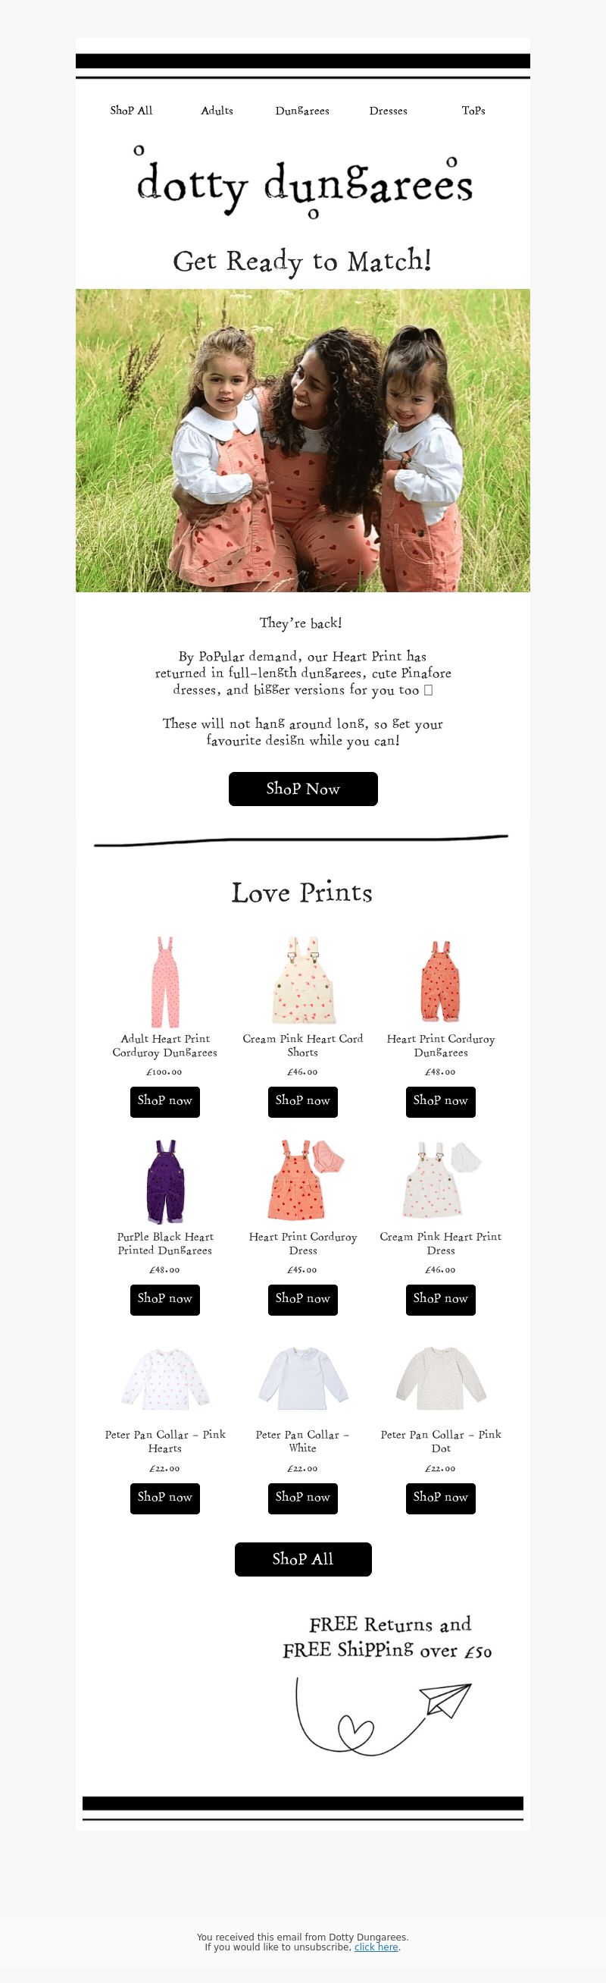Click the family hero photo in grass
The width and height of the screenshot is (606, 1983).
click(303, 441)
